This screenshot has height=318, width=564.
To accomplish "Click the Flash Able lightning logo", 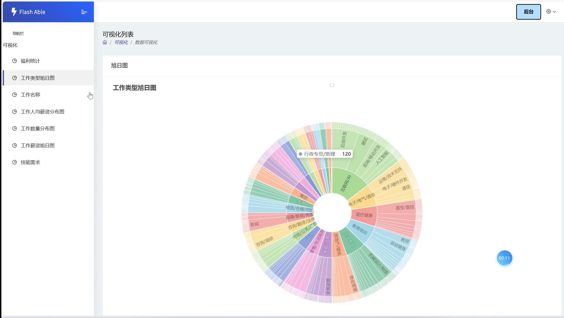I will coord(14,12).
